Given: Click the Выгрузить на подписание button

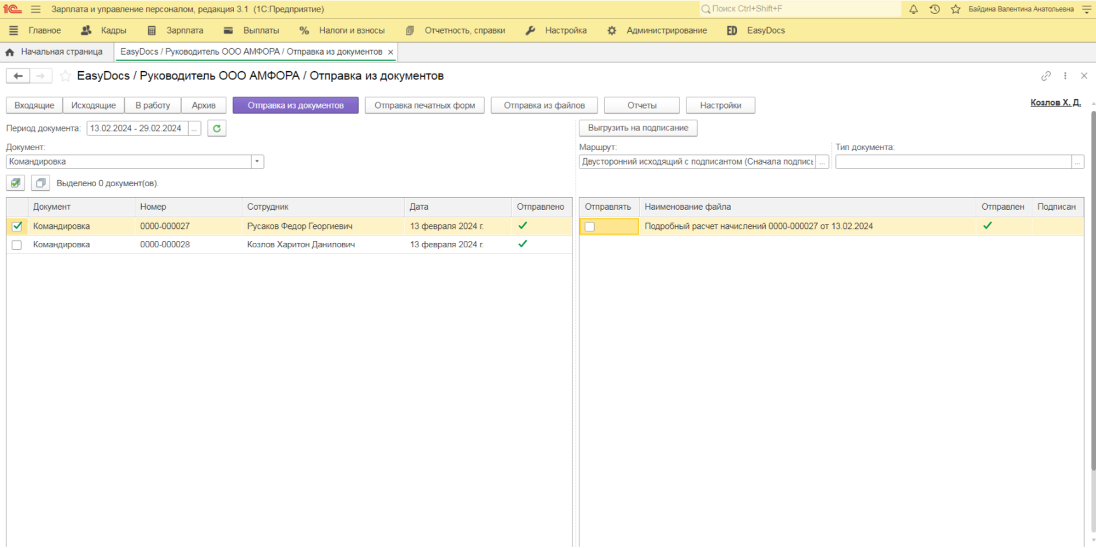Looking at the screenshot, I should (638, 128).
